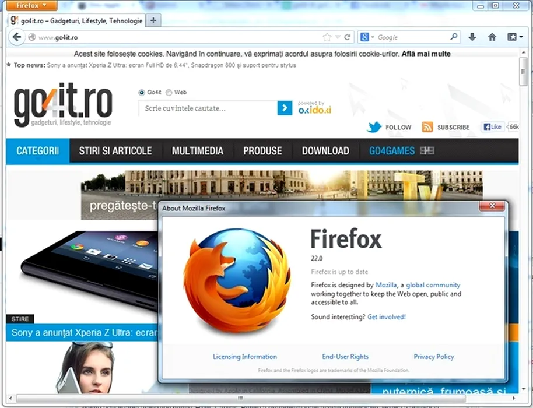Minimize the Firefox browser window
The height and width of the screenshot is (408, 533).
(481, 5)
